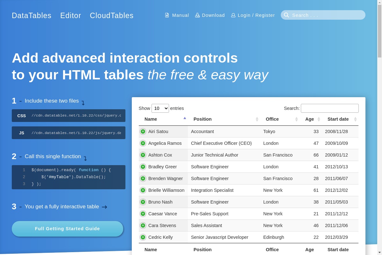Click Office column sort arrows
382x255 pixels.
pos(297,119)
